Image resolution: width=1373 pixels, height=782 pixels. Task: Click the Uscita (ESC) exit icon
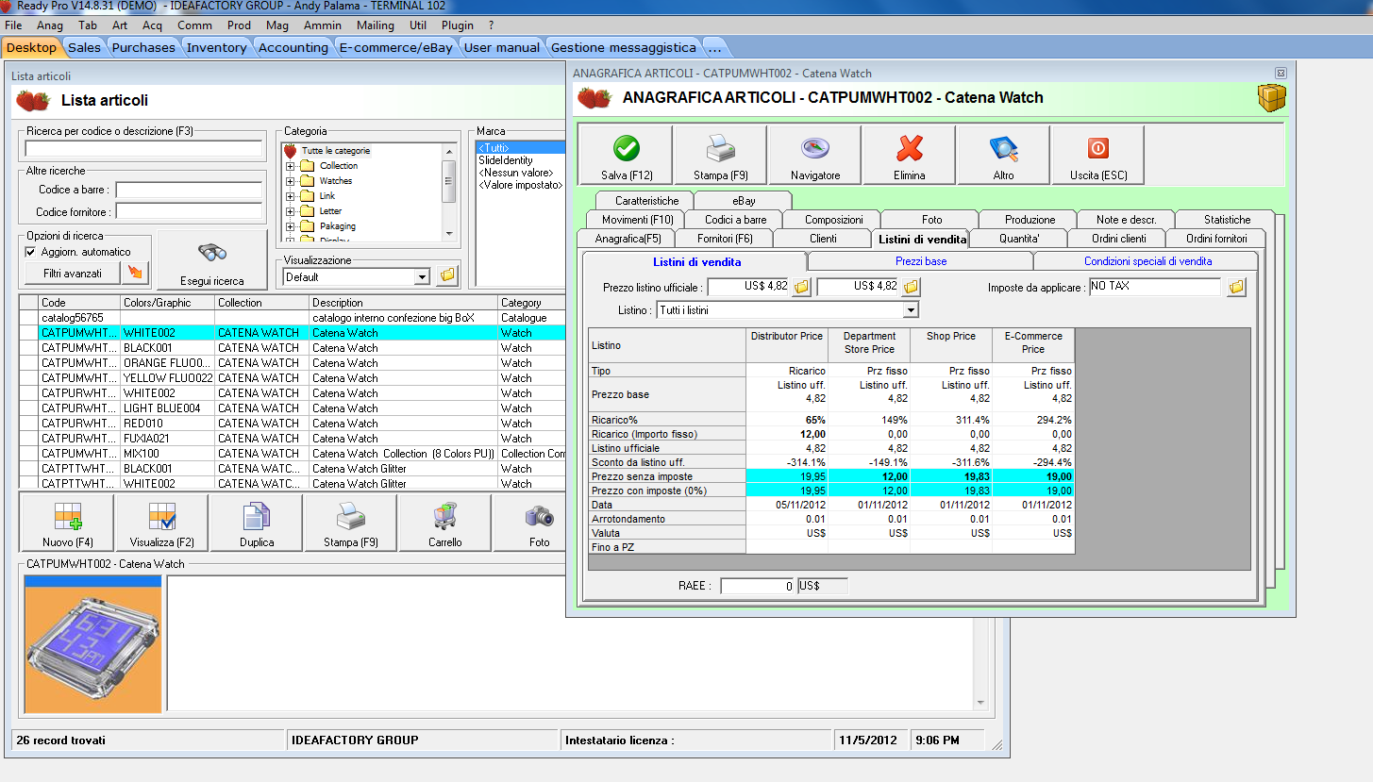pos(1097,149)
